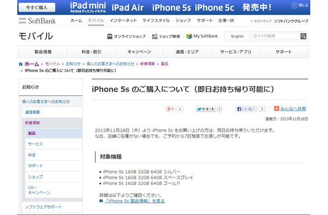Select the サポート sidebar item
328x215 pixels.
tap(54, 166)
